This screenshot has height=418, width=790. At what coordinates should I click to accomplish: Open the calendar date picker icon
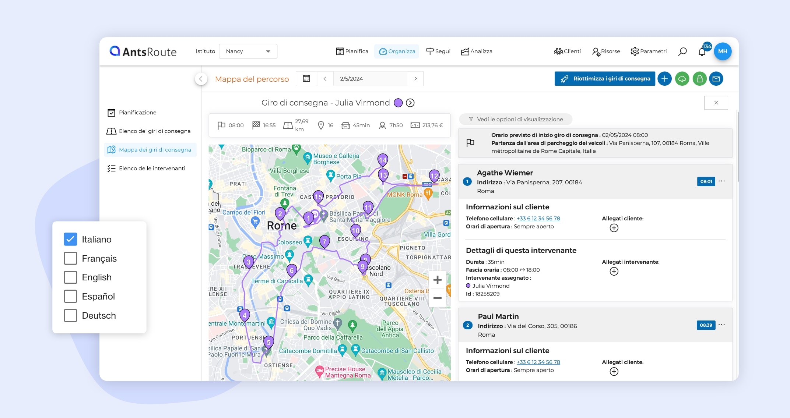click(306, 79)
